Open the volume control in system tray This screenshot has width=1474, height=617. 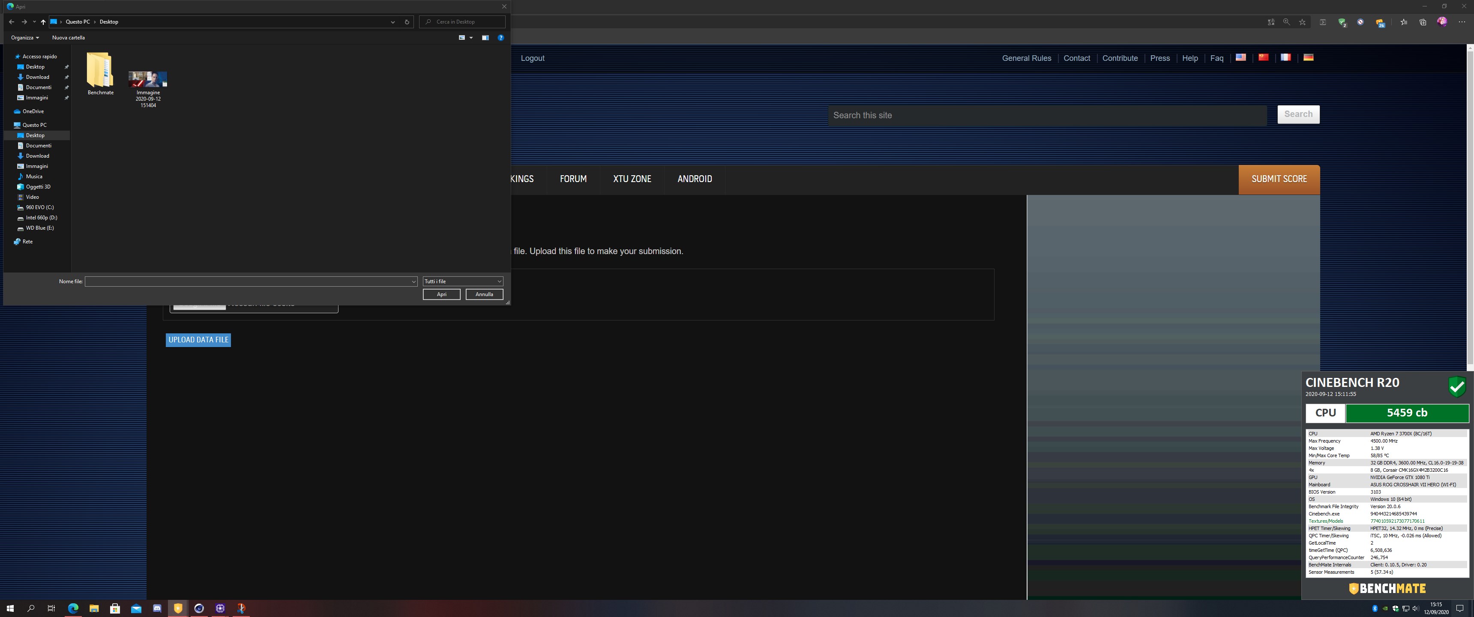(x=1415, y=608)
